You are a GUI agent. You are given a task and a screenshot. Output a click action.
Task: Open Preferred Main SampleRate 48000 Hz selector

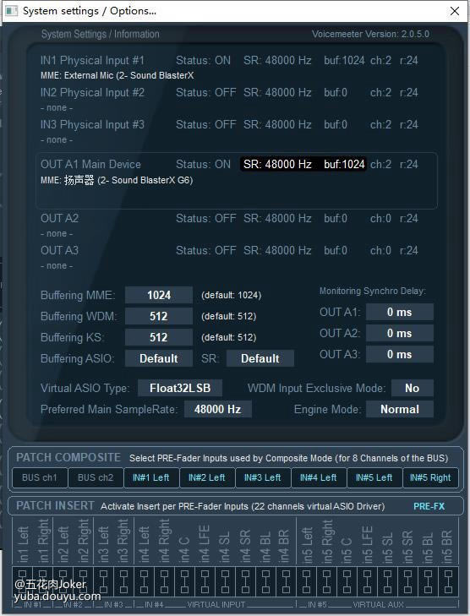click(x=218, y=409)
